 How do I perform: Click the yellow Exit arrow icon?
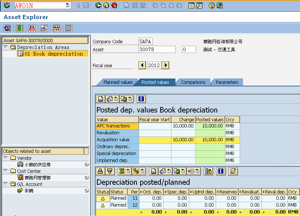106,5
